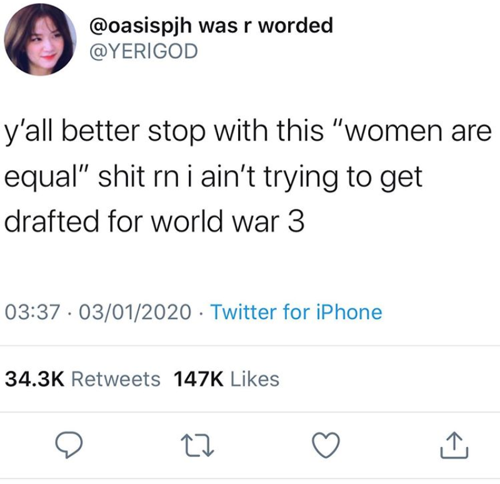Tap the 'world war 3' words
This screenshot has height=484, width=500.
[x=227, y=221]
